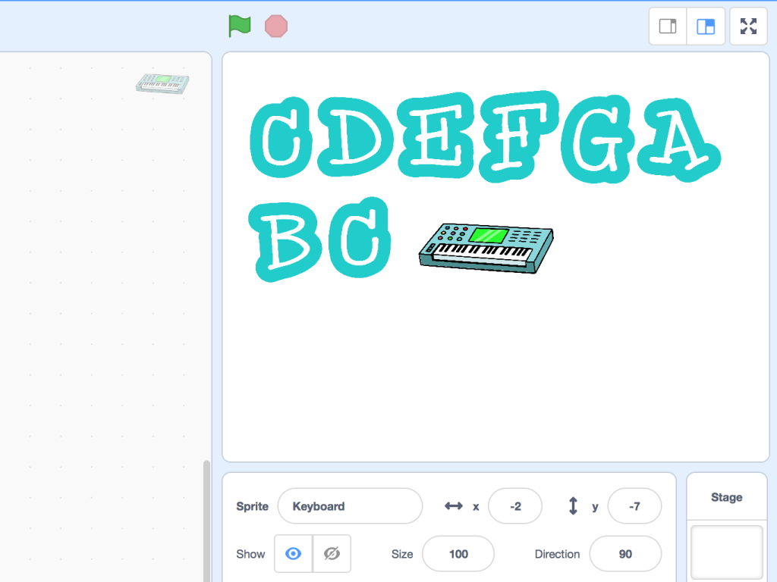Screen dimensions: 777x582
Task: Click the letter E on stage
Action: coord(436,135)
